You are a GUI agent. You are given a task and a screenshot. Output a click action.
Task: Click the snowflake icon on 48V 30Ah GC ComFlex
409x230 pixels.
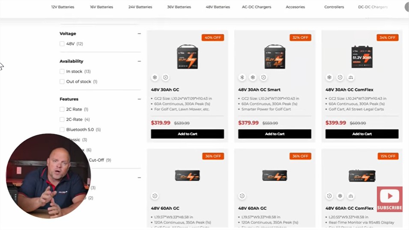click(x=329, y=78)
